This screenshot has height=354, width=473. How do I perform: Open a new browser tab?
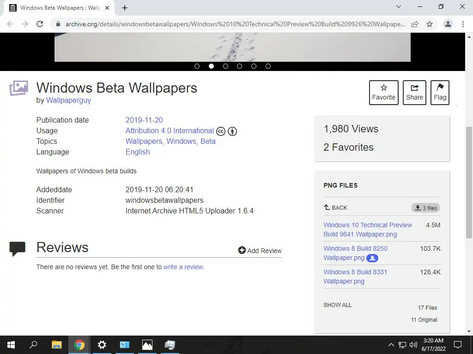coord(125,8)
